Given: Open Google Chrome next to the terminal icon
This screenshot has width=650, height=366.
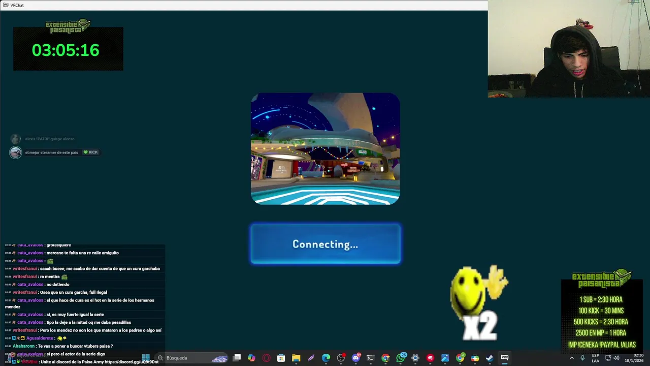Looking at the screenshot, I should coord(385,358).
